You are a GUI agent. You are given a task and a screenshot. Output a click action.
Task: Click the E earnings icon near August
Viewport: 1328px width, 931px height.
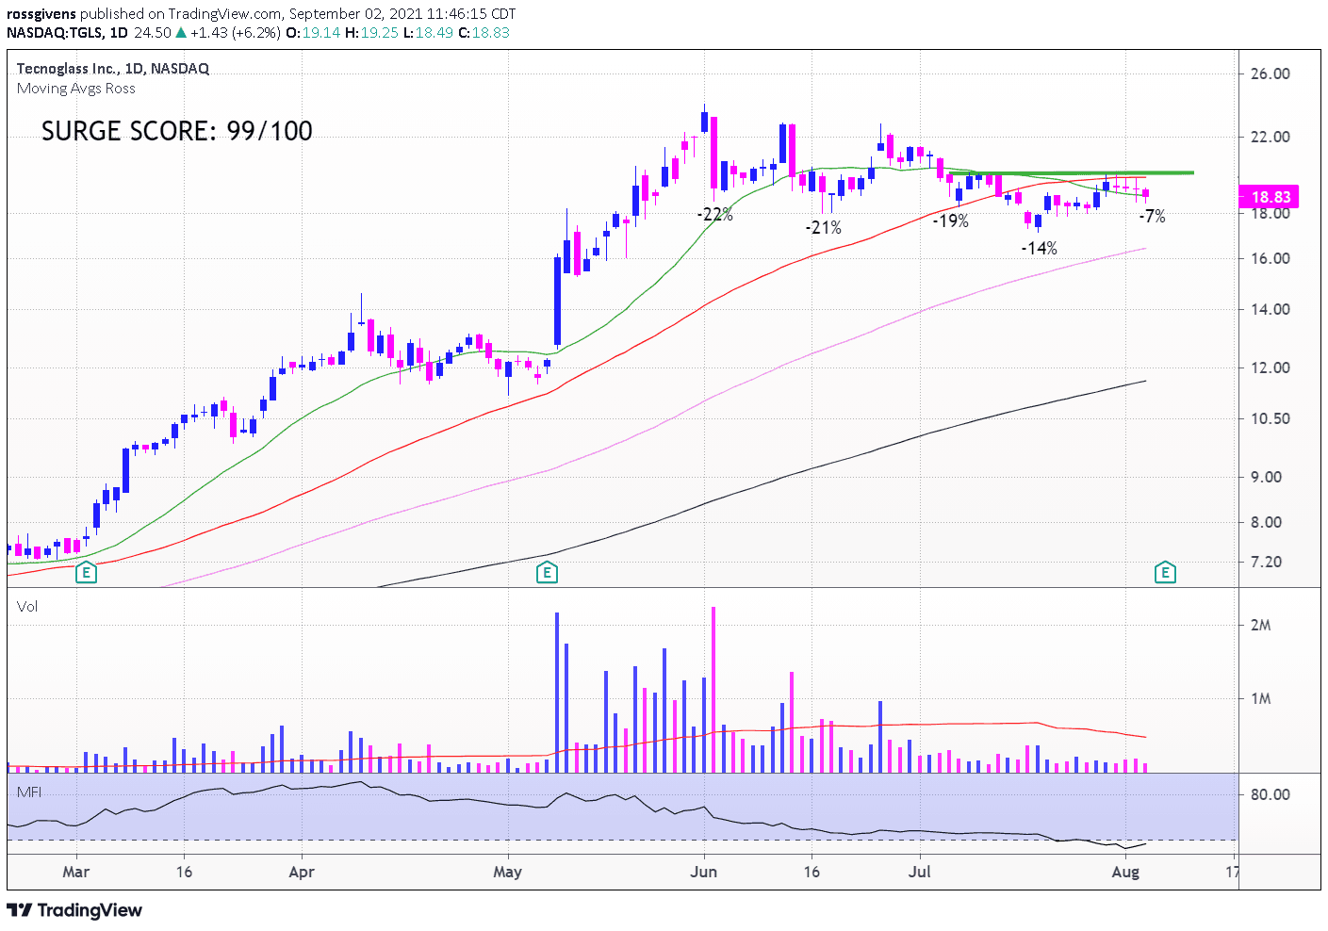(1165, 573)
